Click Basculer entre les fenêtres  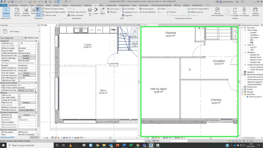[x=217, y=12]
